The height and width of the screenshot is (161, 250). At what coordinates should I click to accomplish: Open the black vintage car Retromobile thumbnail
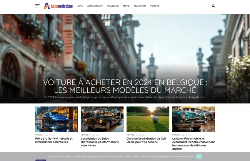click(x=102, y=119)
